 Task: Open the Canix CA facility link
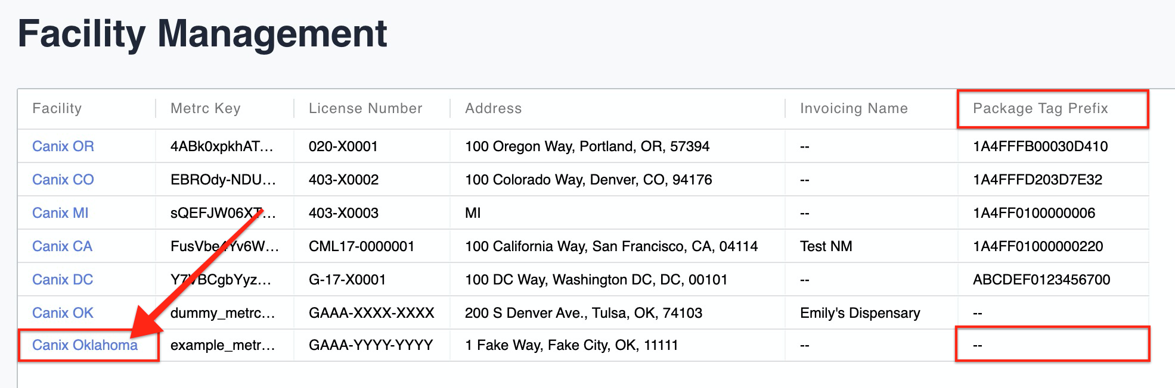[x=61, y=246]
